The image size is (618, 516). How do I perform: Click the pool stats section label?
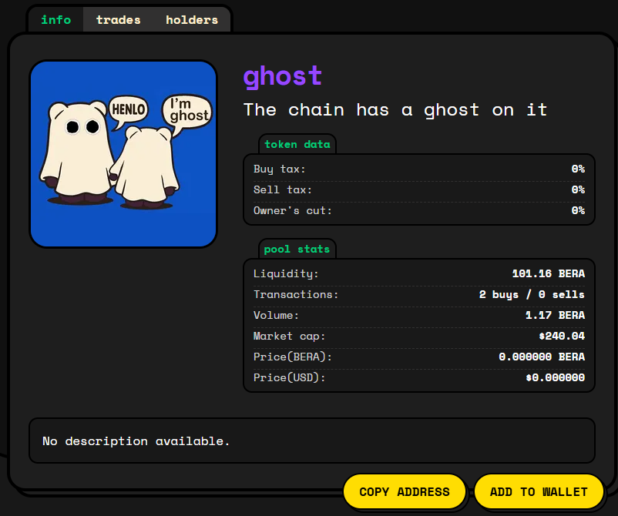click(x=297, y=249)
